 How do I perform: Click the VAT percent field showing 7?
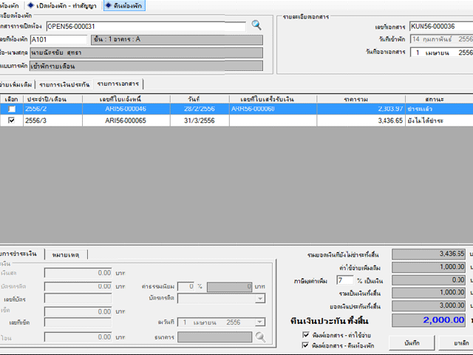click(344, 281)
